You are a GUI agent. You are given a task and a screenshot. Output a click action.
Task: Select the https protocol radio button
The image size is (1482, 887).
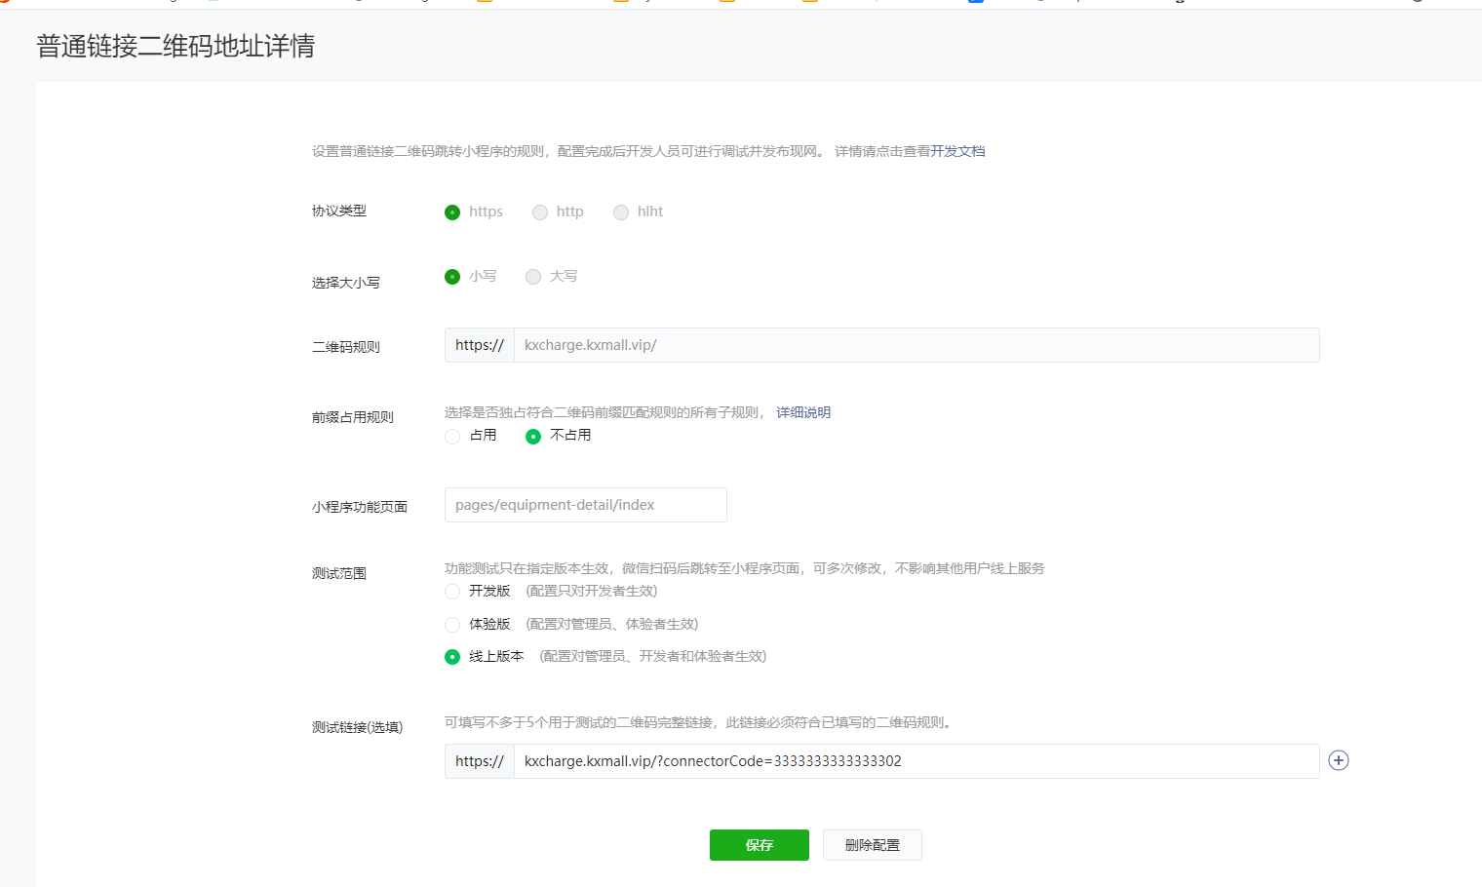[452, 212]
